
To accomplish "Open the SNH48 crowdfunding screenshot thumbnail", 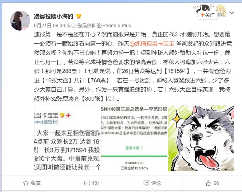I will 134,138.
